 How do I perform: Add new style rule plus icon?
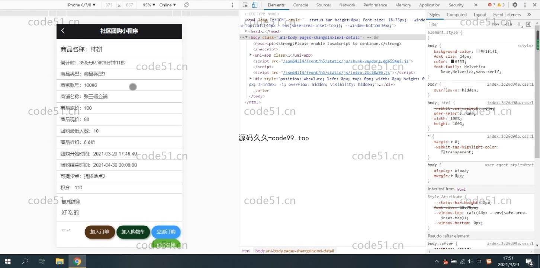519,24
